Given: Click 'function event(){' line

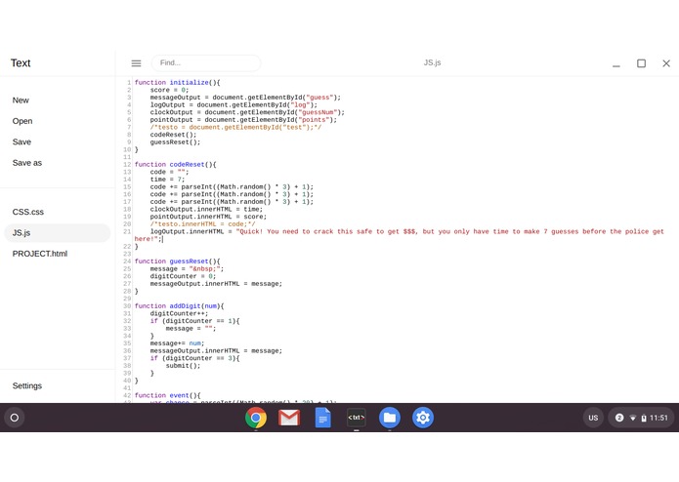Looking at the screenshot, I should pos(168,395).
